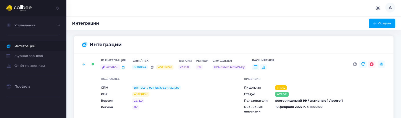Toggle light/dark theme sun icon

point(378,8)
